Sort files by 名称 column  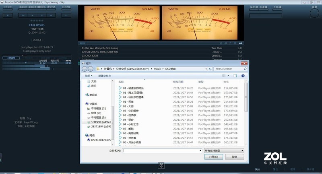(x=121, y=82)
